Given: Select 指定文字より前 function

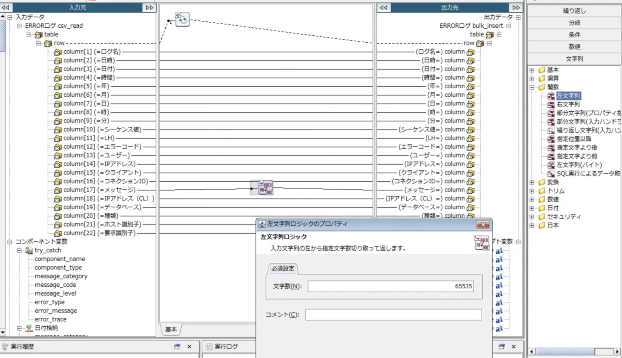Looking at the screenshot, I should pyautogui.click(x=577, y=156).
